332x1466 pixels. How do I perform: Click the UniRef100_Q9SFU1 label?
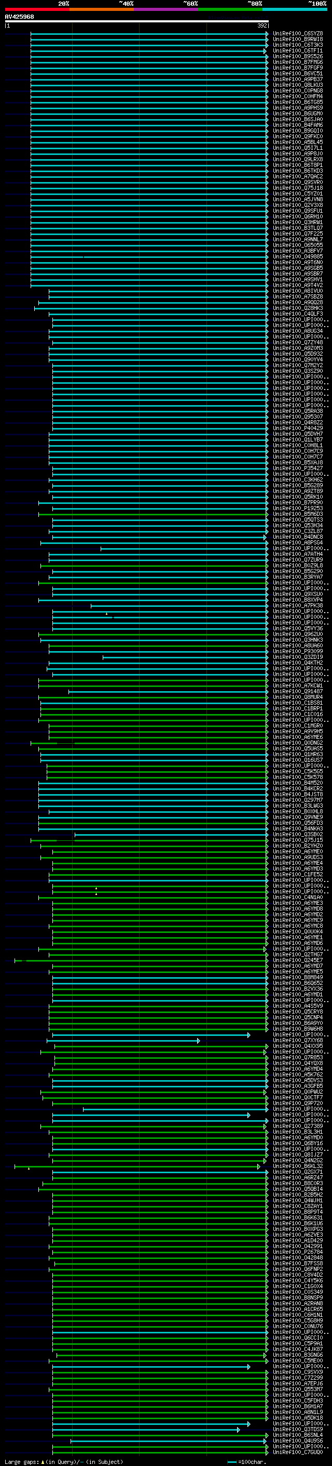[298, 211]
